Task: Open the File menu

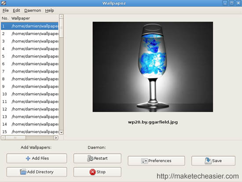Action: (x=6, y=11)
